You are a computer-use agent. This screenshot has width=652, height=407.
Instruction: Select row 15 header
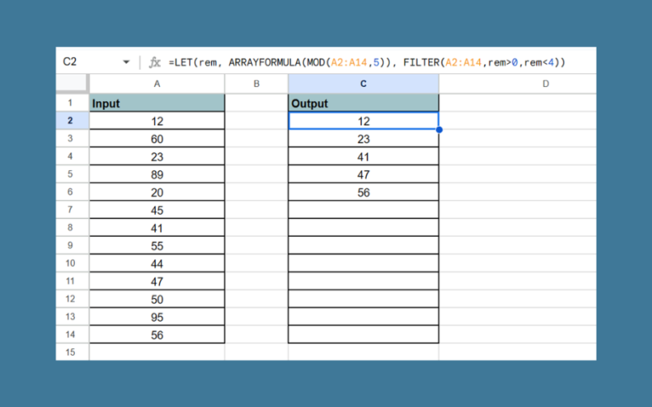coord(72,352)
